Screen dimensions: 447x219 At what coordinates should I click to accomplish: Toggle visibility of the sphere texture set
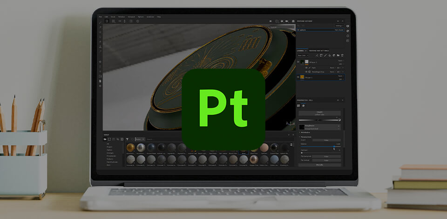click(x=298, y=30)
